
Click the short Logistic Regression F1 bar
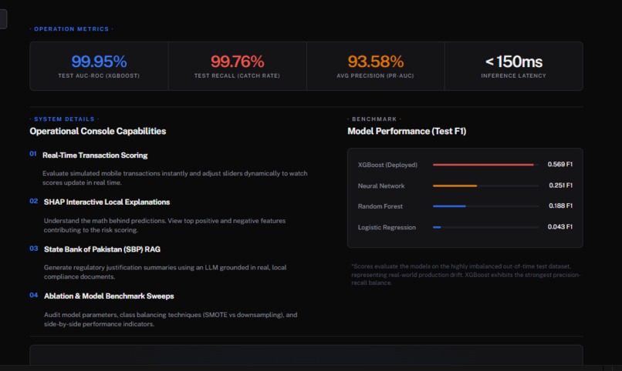[x=437, y=227]
